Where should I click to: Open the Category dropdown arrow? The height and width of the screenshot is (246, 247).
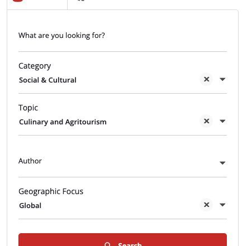(222, 79)
